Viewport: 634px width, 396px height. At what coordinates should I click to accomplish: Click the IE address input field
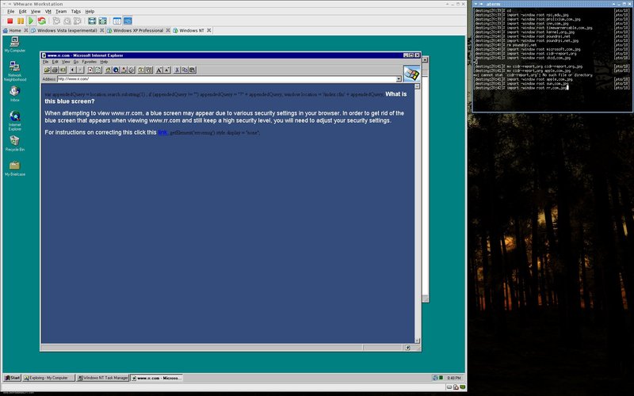(227, 79)
